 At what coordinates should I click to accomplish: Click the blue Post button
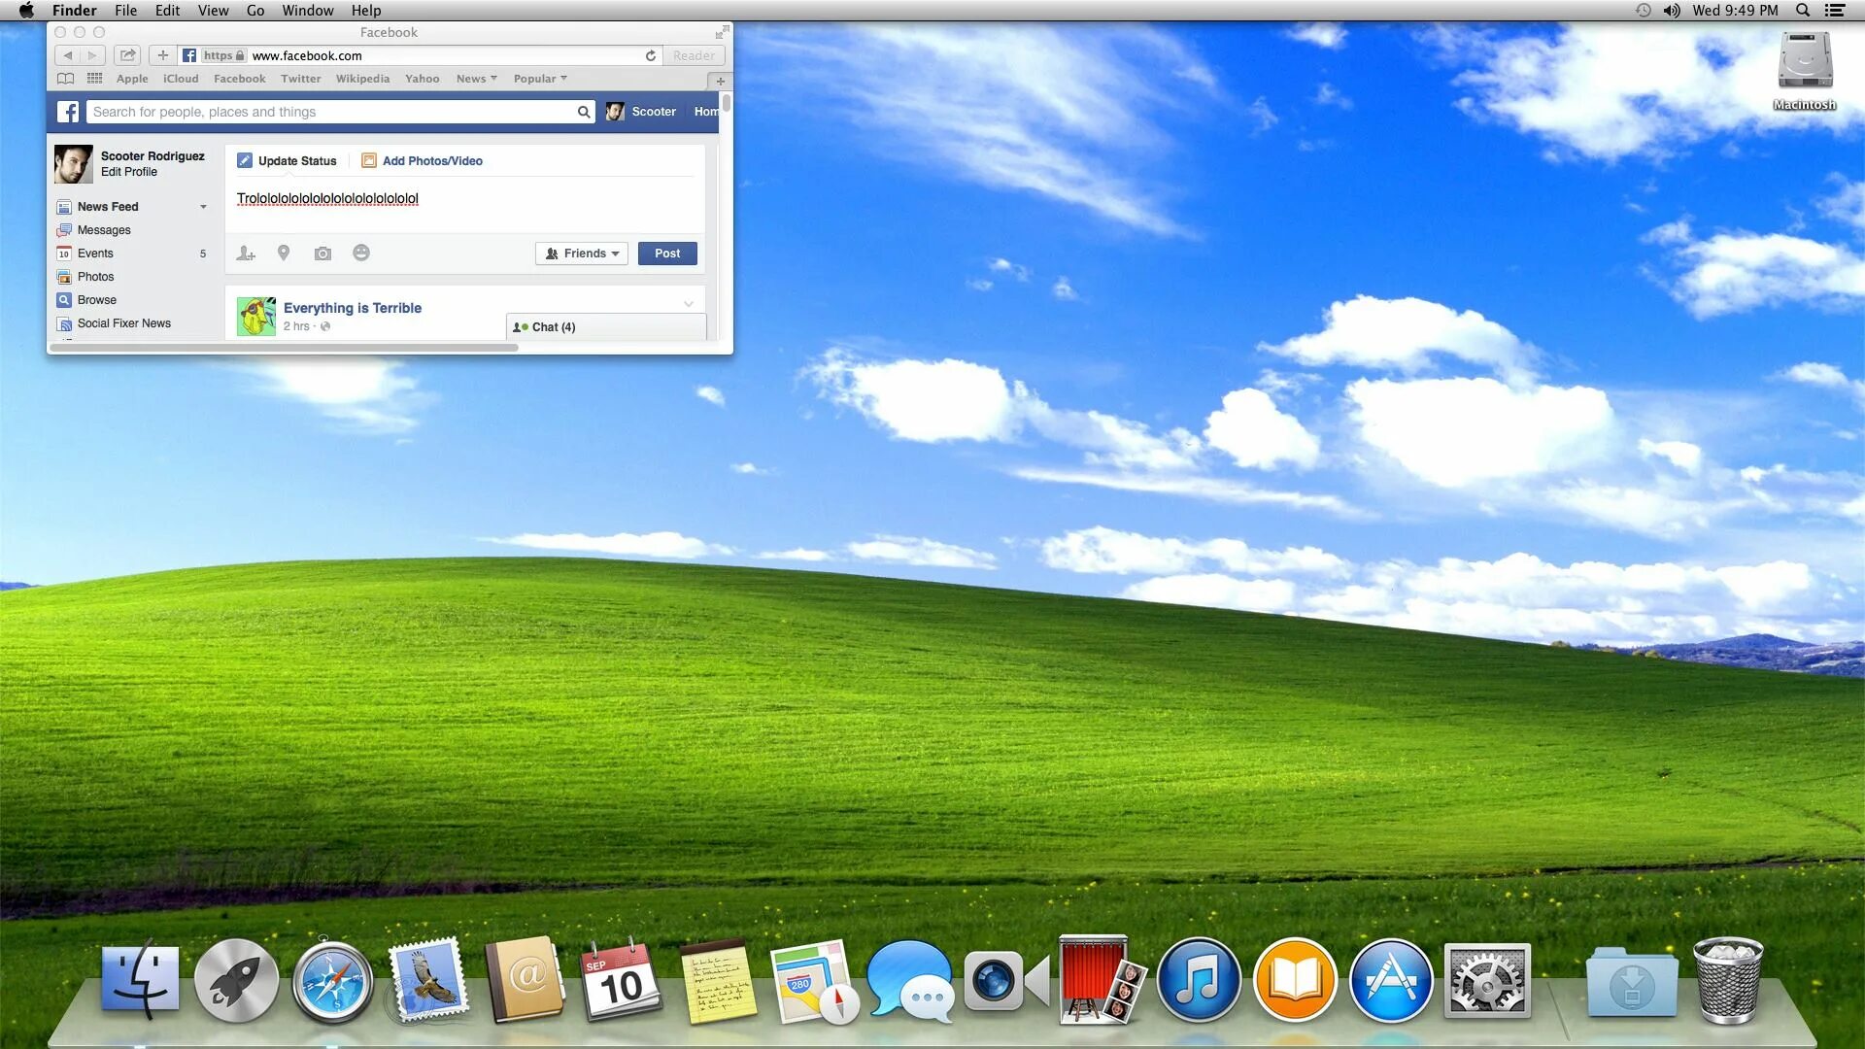pyautogui.click(x=667, y=254)
